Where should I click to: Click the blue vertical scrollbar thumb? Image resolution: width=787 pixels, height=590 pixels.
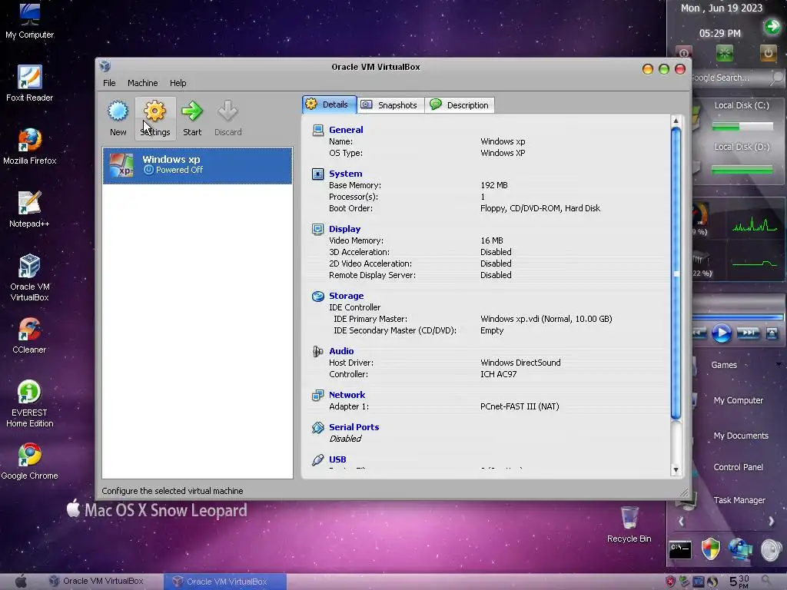point(676,273)
